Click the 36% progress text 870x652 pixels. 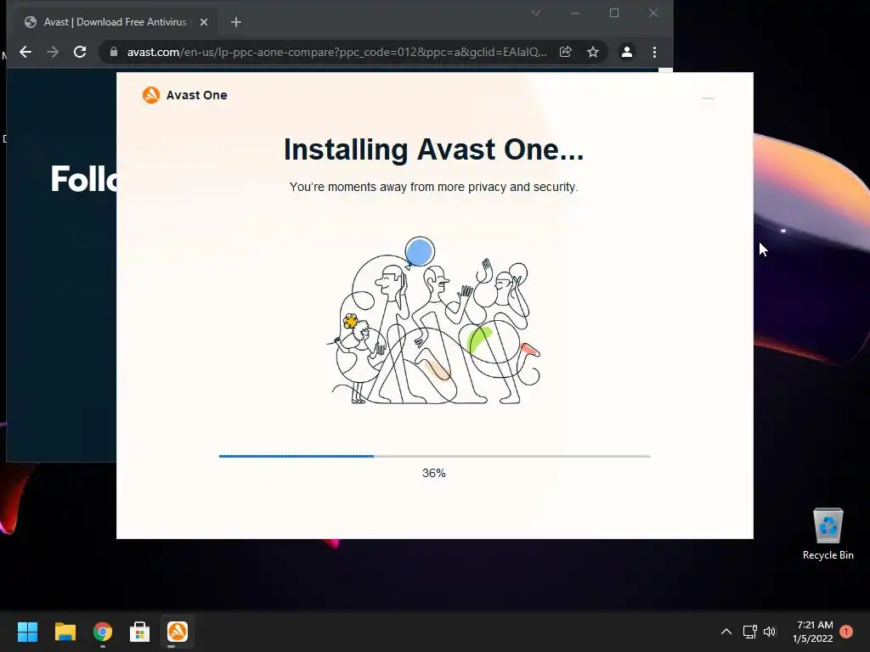pyautogui.click(x=434, y=473)
